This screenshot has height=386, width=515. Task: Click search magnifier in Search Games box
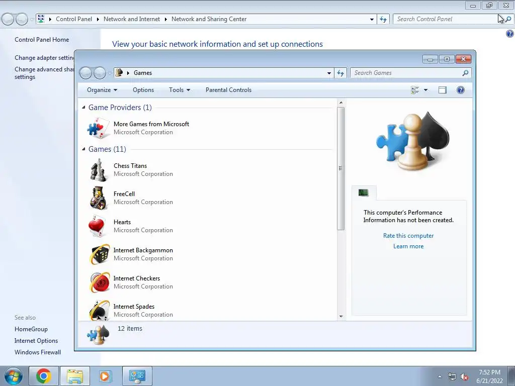[465, 73]
